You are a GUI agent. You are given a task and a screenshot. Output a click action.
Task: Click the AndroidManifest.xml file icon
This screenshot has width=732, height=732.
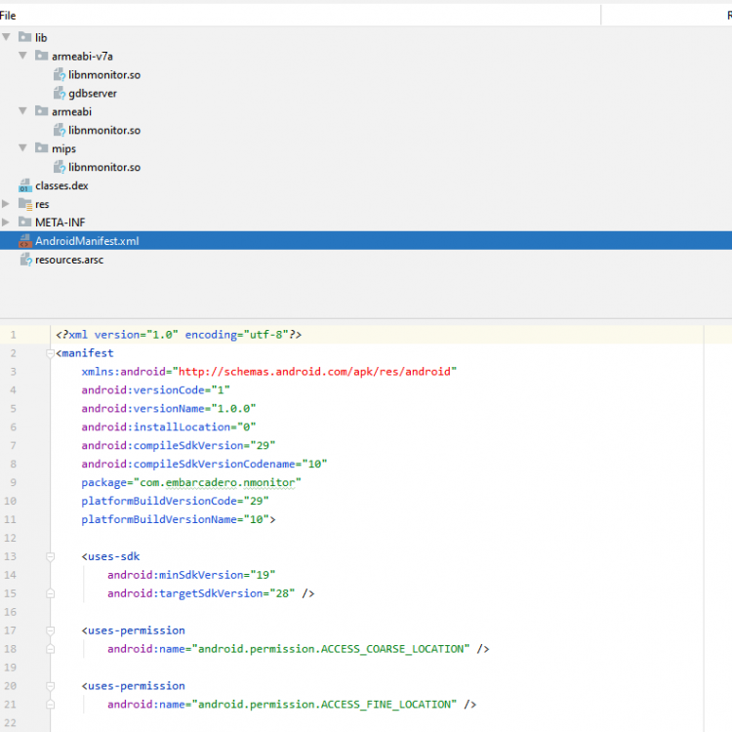pos(24,241)
